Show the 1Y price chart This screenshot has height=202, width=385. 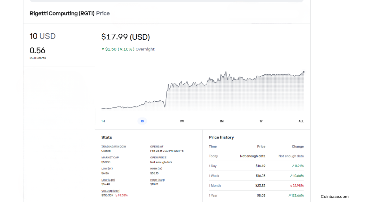coord(261,121)
